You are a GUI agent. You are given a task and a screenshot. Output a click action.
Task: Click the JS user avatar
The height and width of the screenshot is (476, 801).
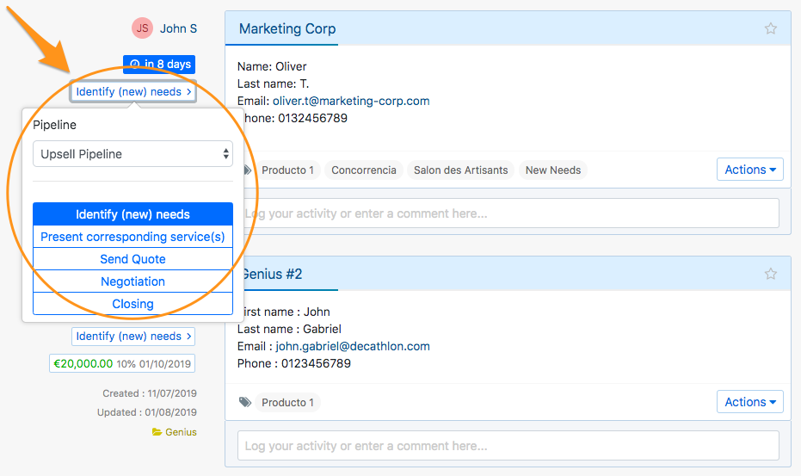tap(142, 28)
